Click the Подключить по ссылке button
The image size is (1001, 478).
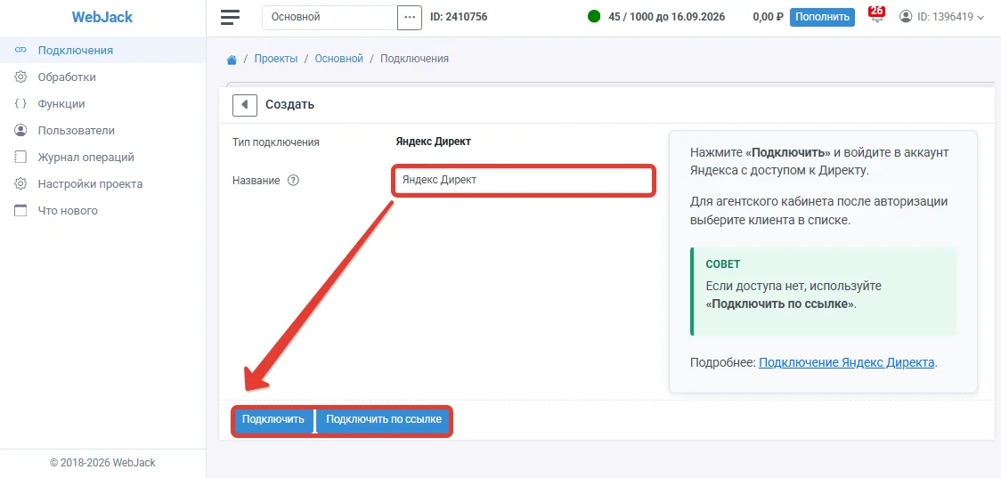click(x=383, y=420)
